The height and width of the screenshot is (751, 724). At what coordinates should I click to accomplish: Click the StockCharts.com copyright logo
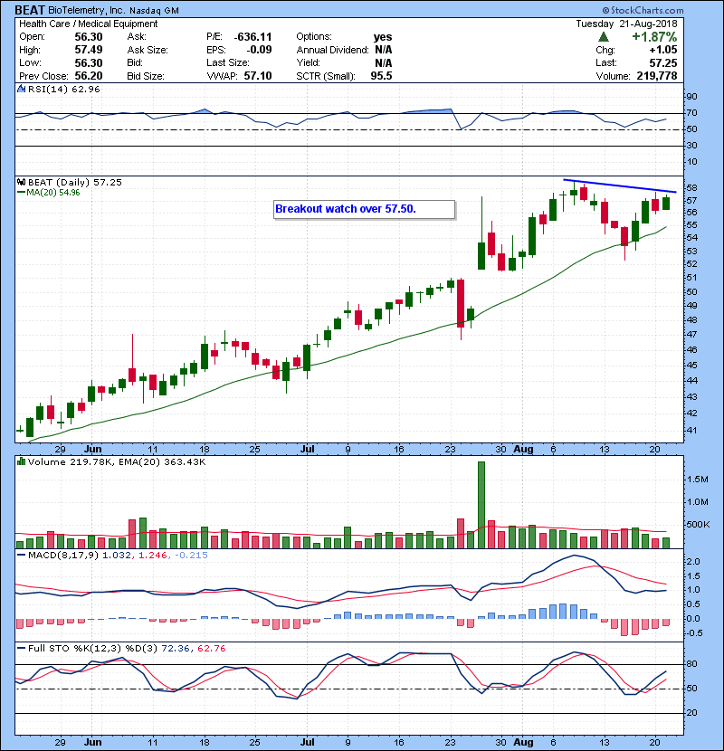point(643,10)
